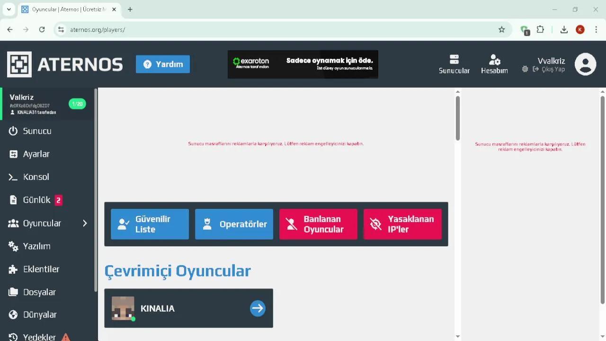Go back in browser history
606x341 pixels.
click(10, 29)
